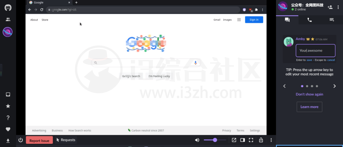Click Don't show again link
343x147 pixels.
(x=309, y=94)
